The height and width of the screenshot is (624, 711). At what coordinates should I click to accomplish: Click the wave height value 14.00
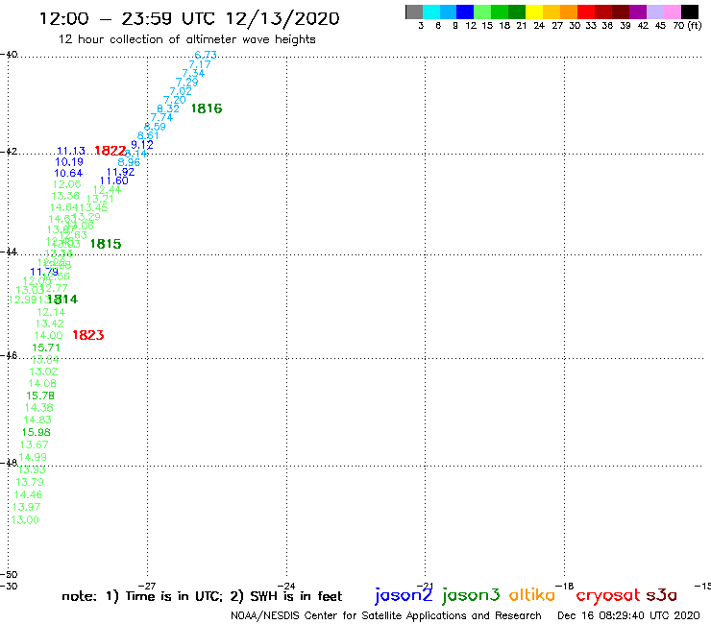[48, 335]
